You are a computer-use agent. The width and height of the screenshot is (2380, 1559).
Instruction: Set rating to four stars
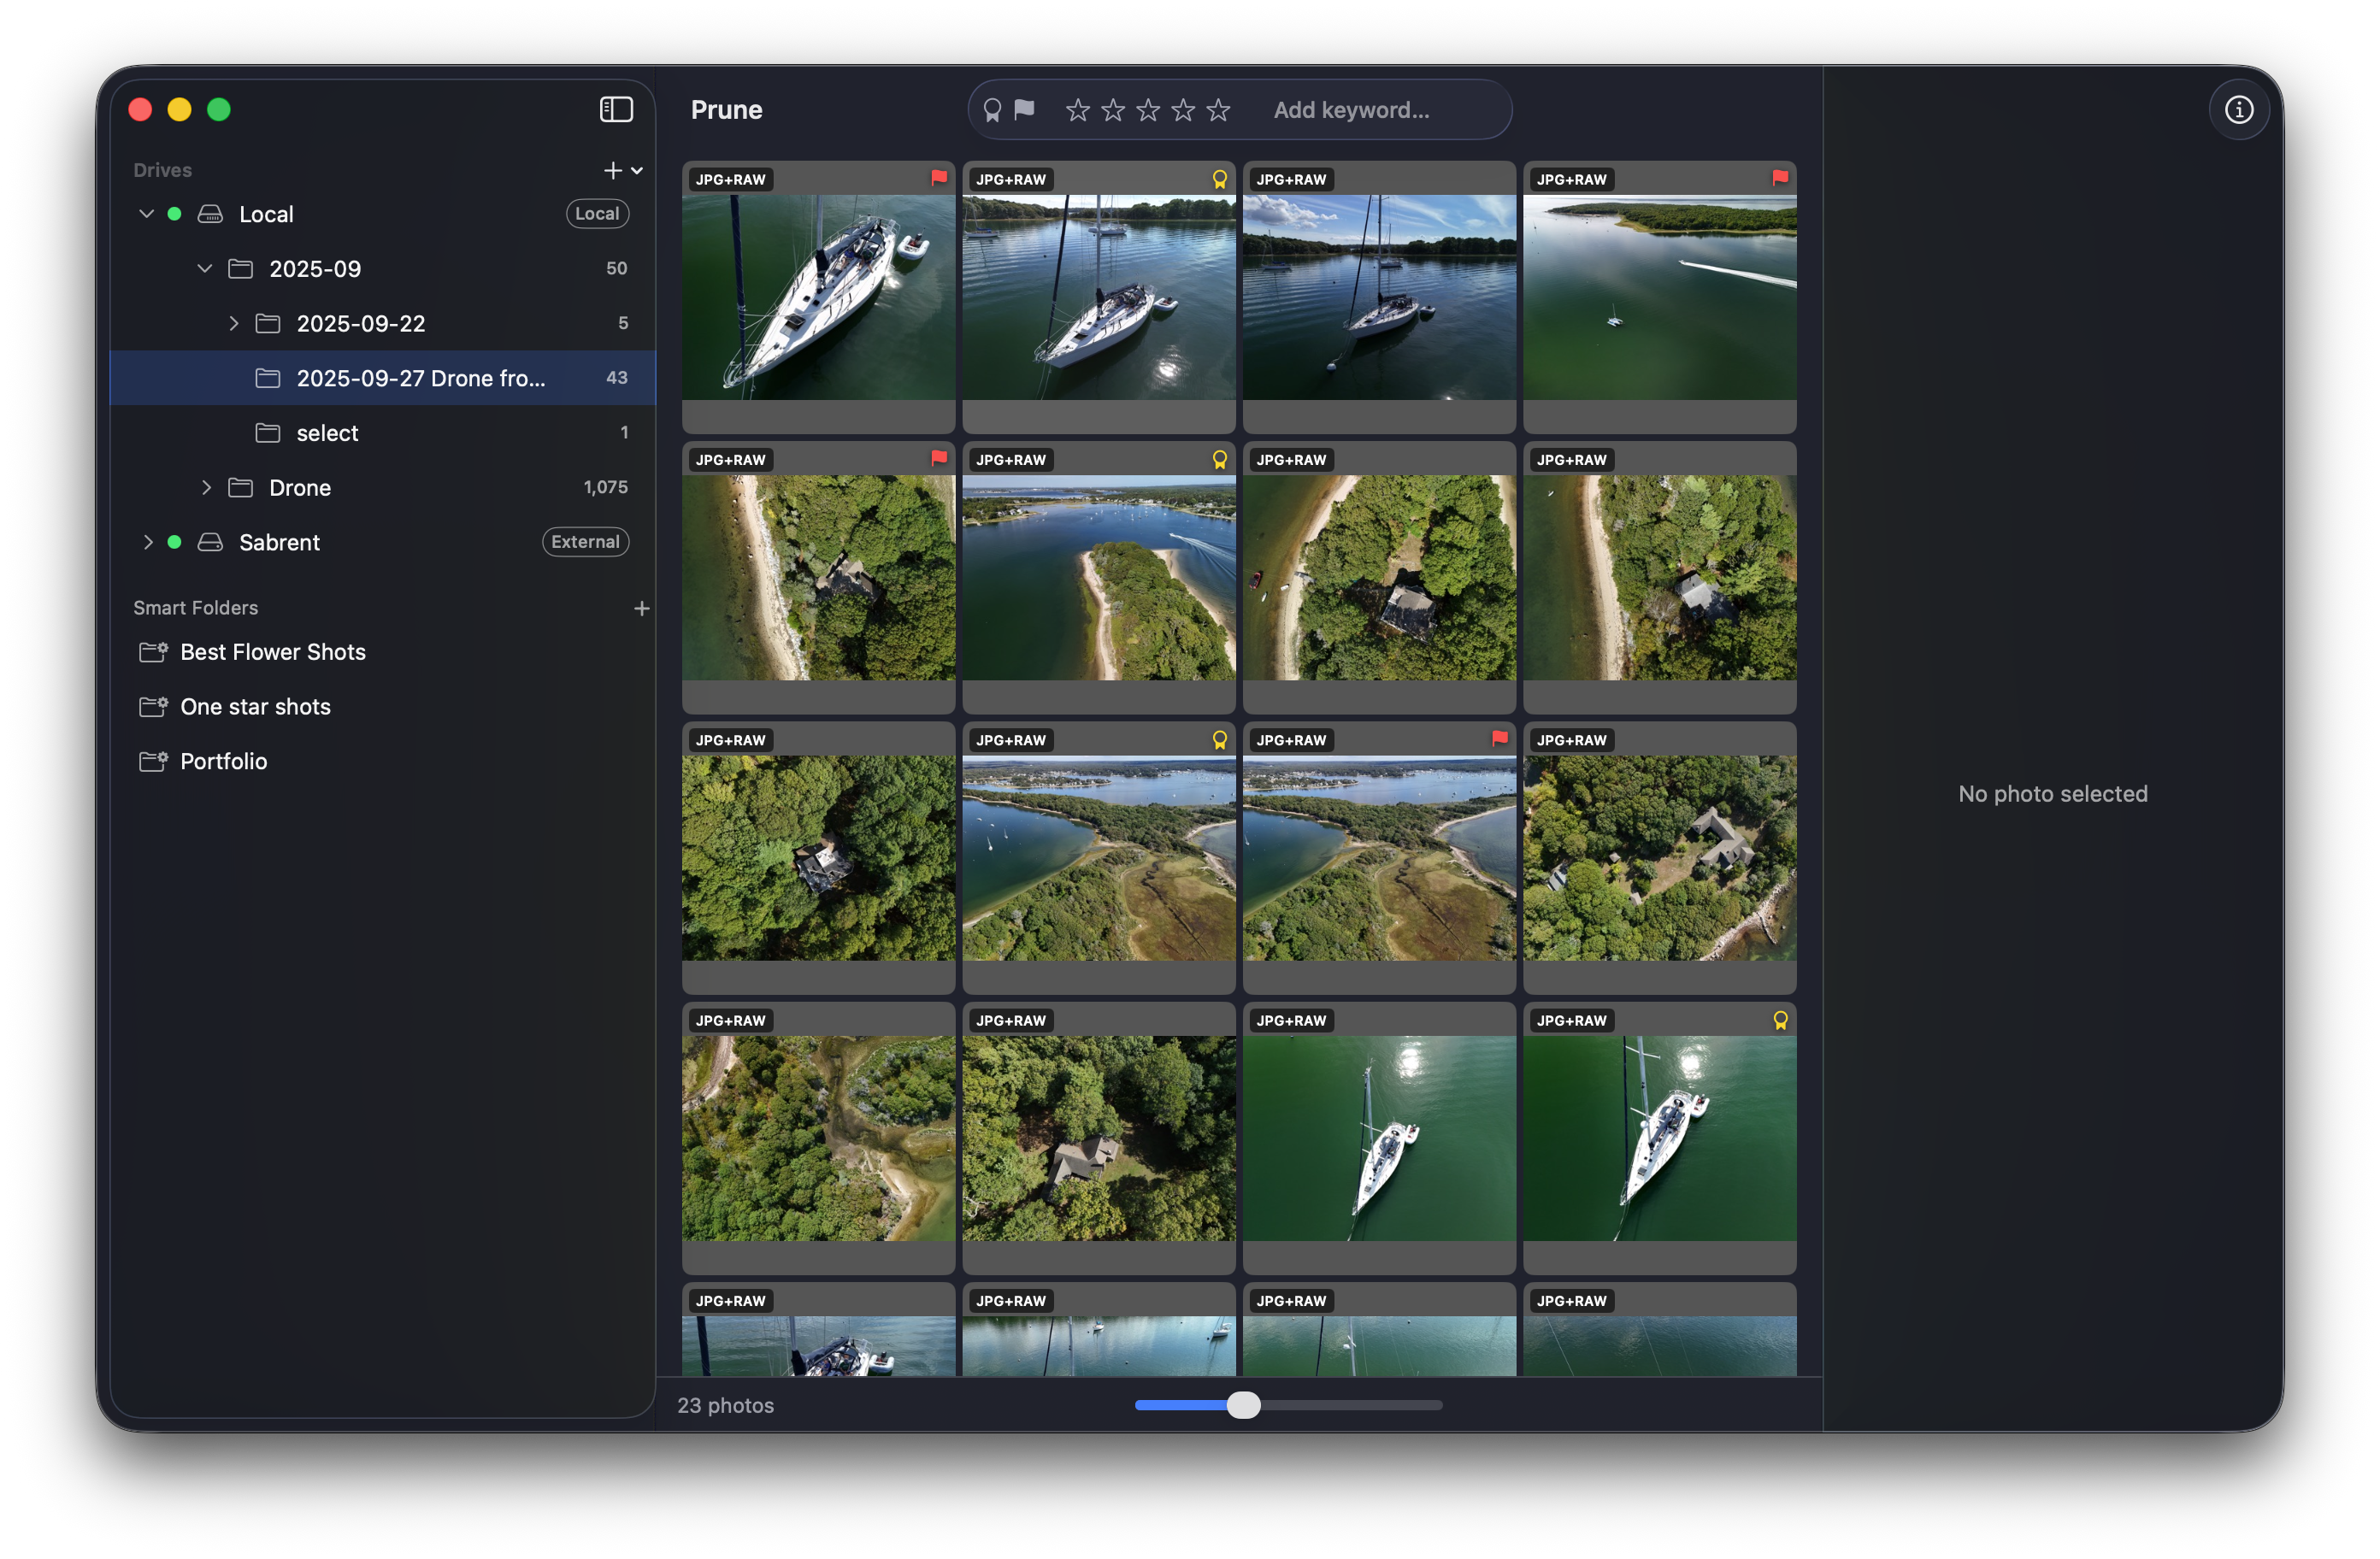(1182, 110)
